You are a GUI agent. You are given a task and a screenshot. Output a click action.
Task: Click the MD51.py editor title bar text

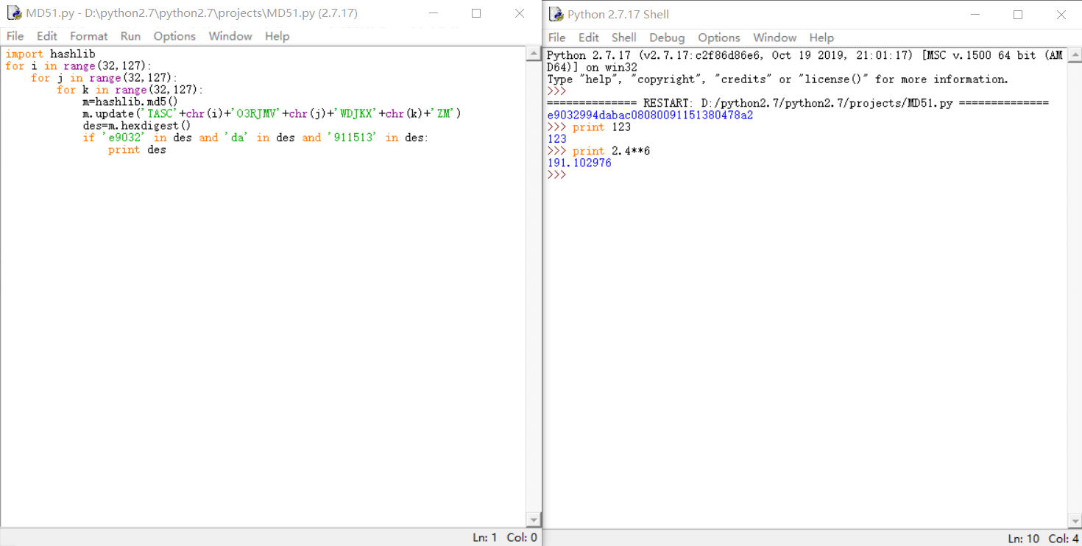[192, 13]
